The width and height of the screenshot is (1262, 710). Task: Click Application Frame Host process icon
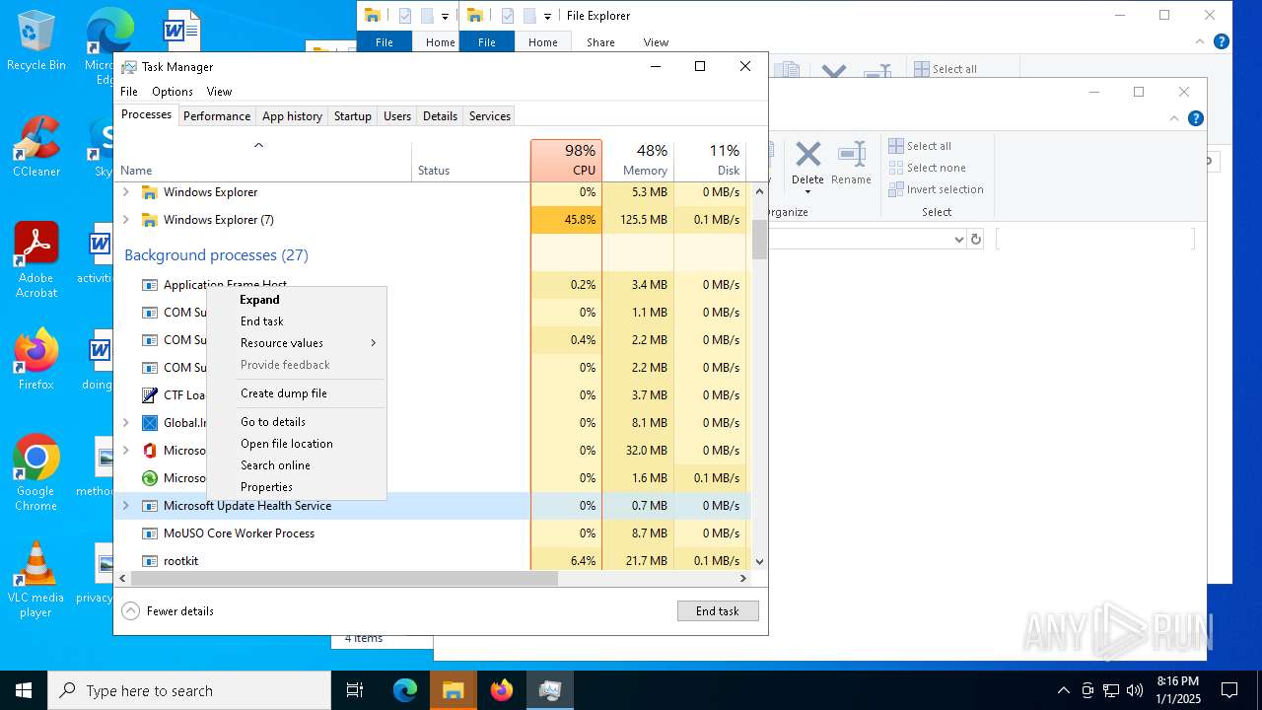tap(150, 285)
